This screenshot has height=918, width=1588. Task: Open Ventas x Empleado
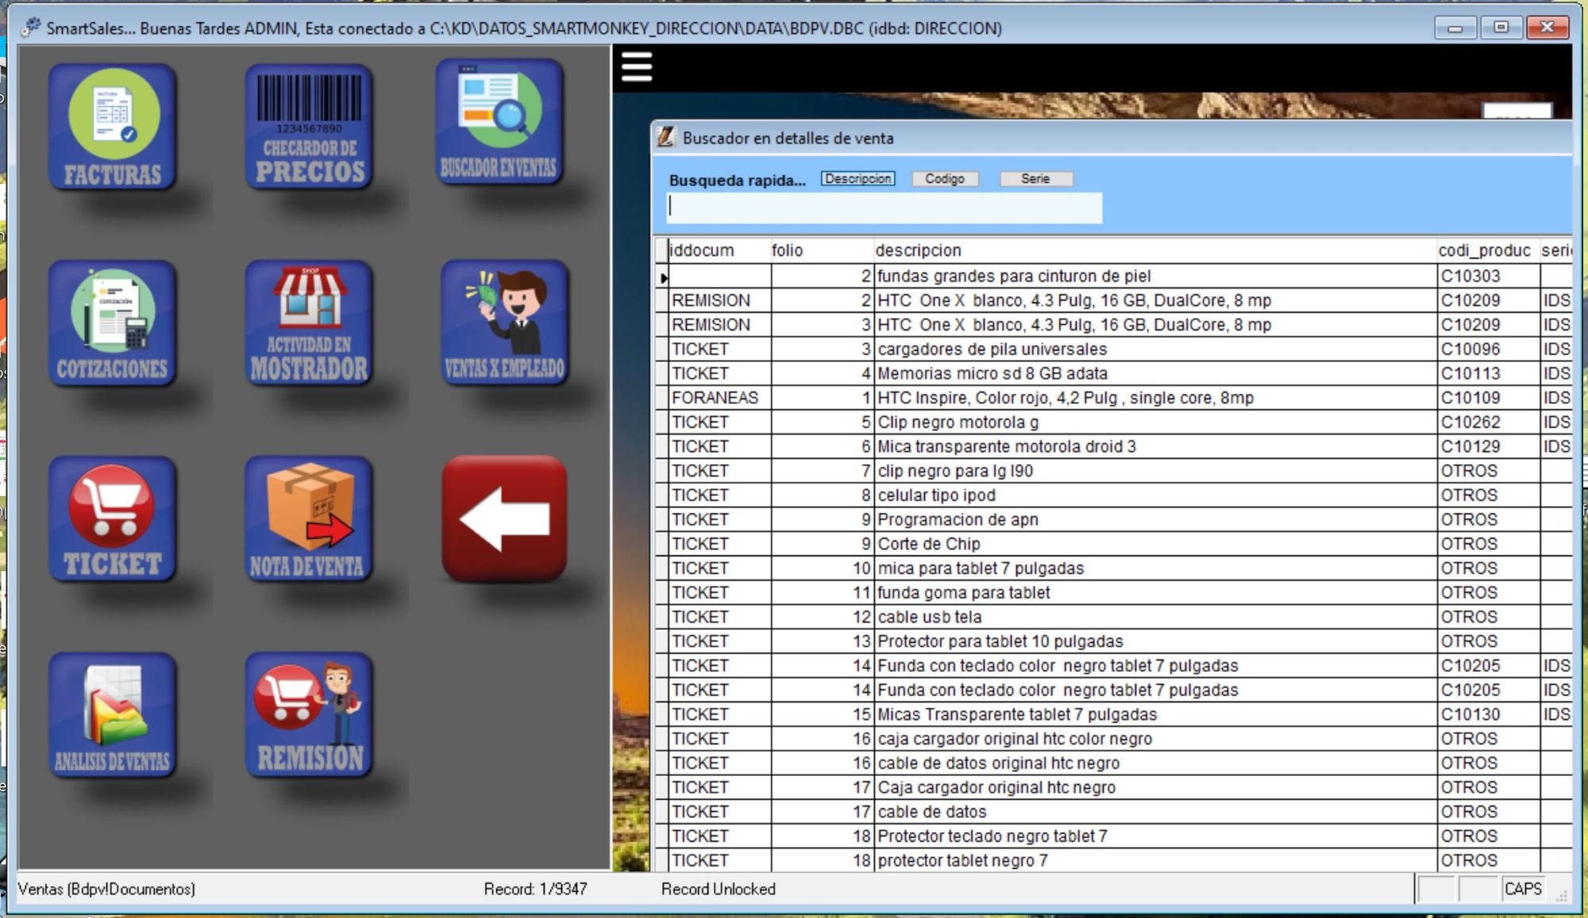(x=504, y=323)
